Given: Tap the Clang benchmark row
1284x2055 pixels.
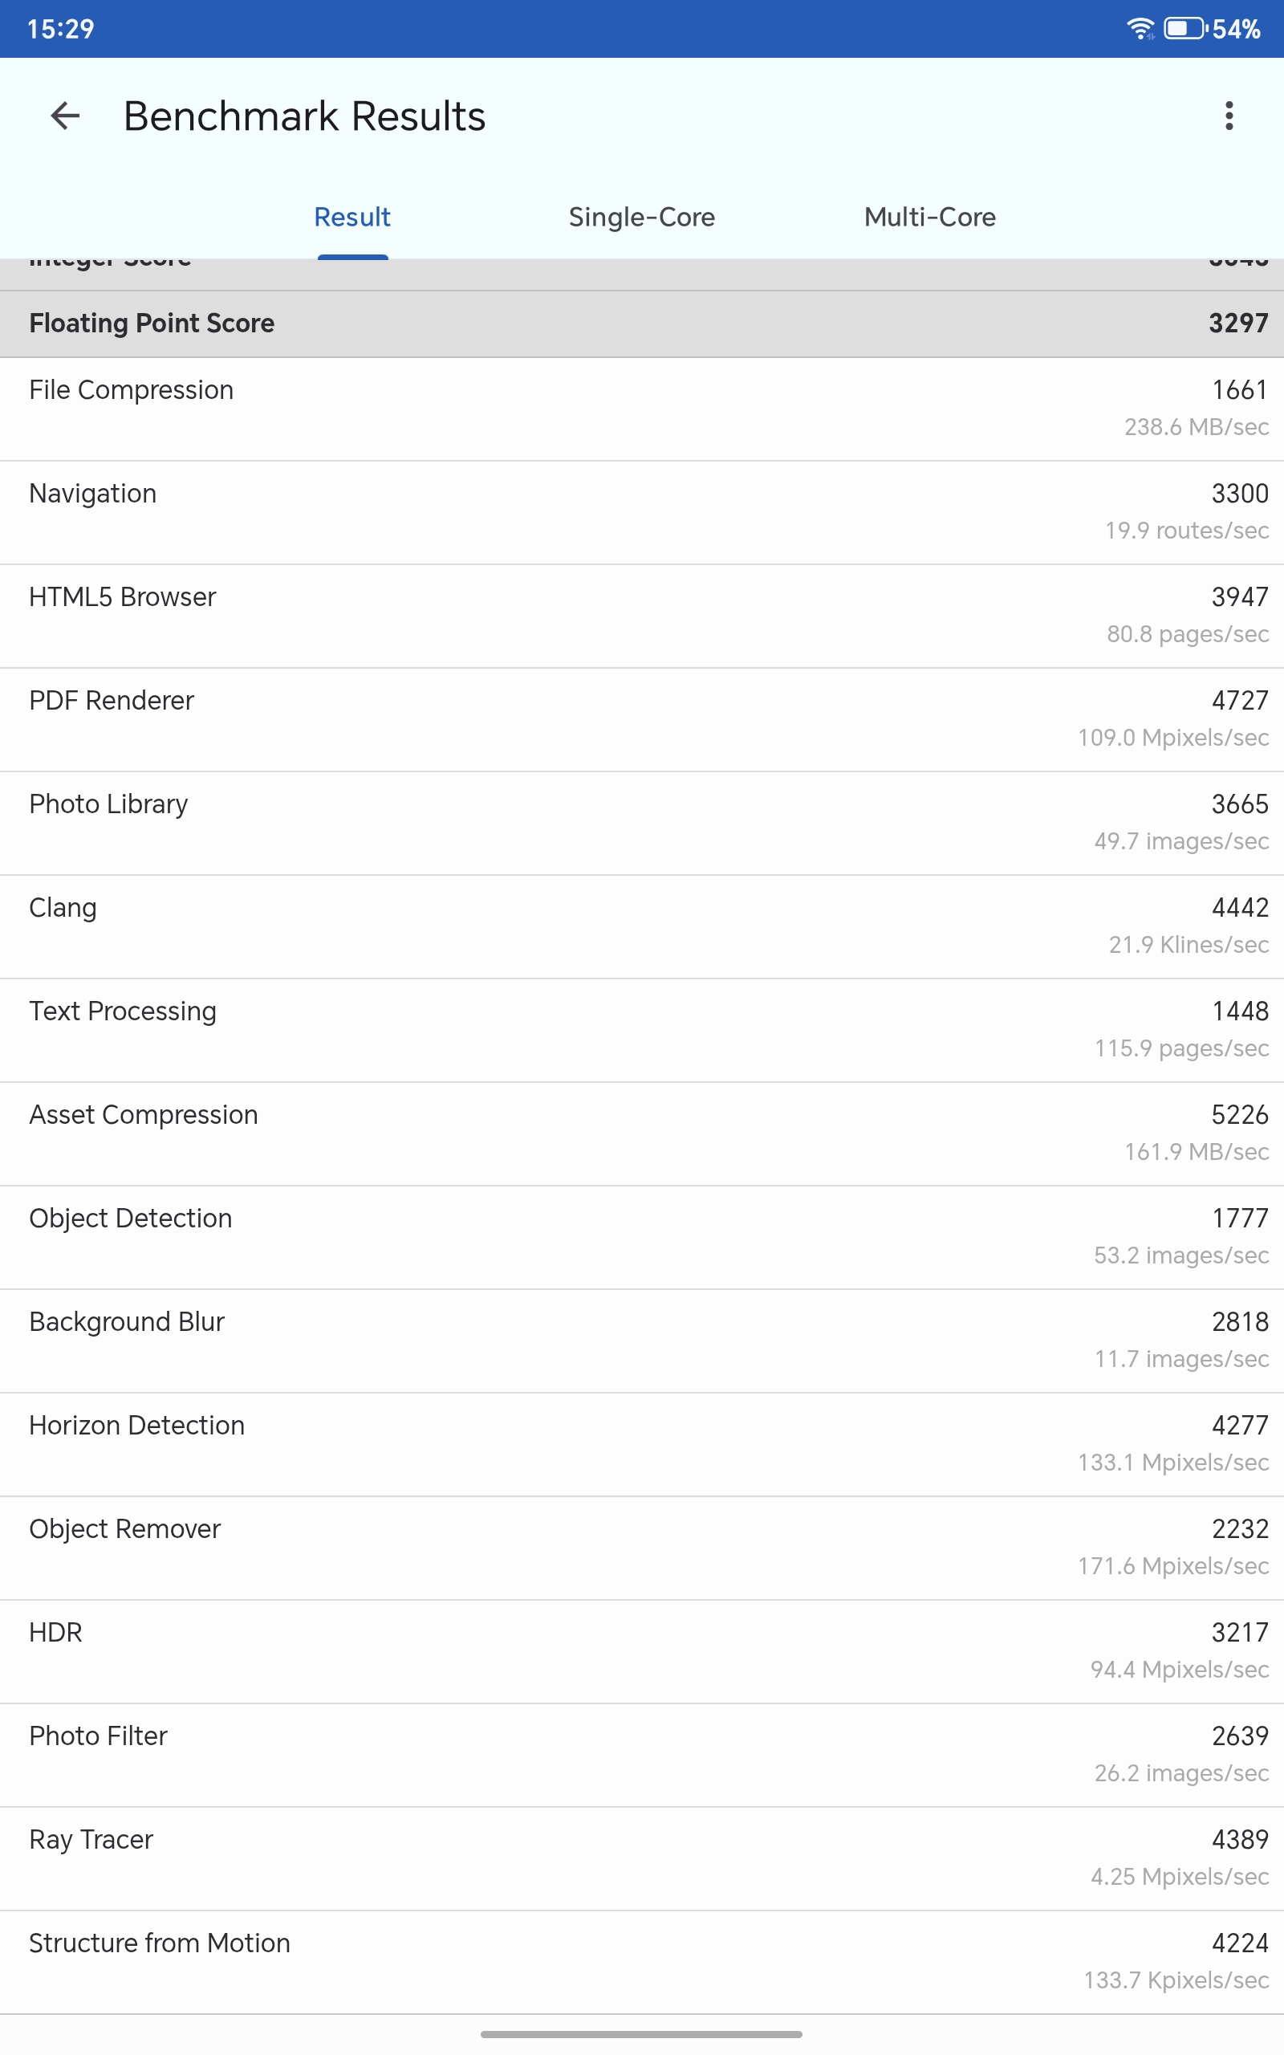Looking at the screenshot, I should 642,926.
